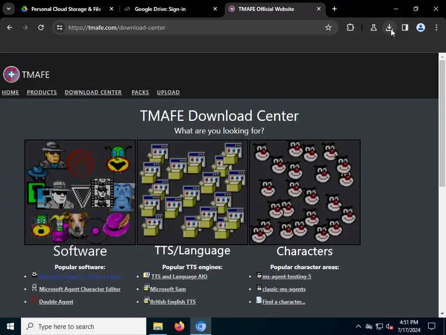Click the Software heading

point(80,251)
